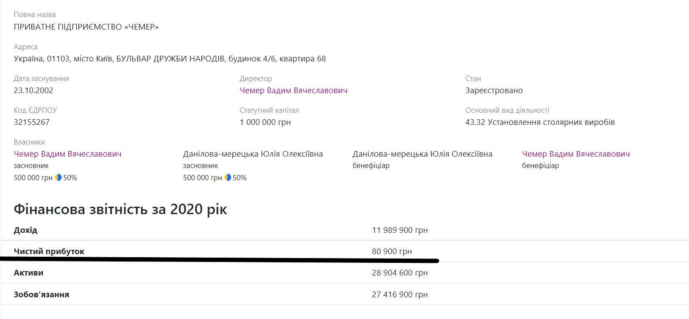689x319 pixels.
Task: Click the full name ПРИВАТНЕ ПІДПРИЄМСТВО «ЧЕМЕР»
Action: [86, 27]
